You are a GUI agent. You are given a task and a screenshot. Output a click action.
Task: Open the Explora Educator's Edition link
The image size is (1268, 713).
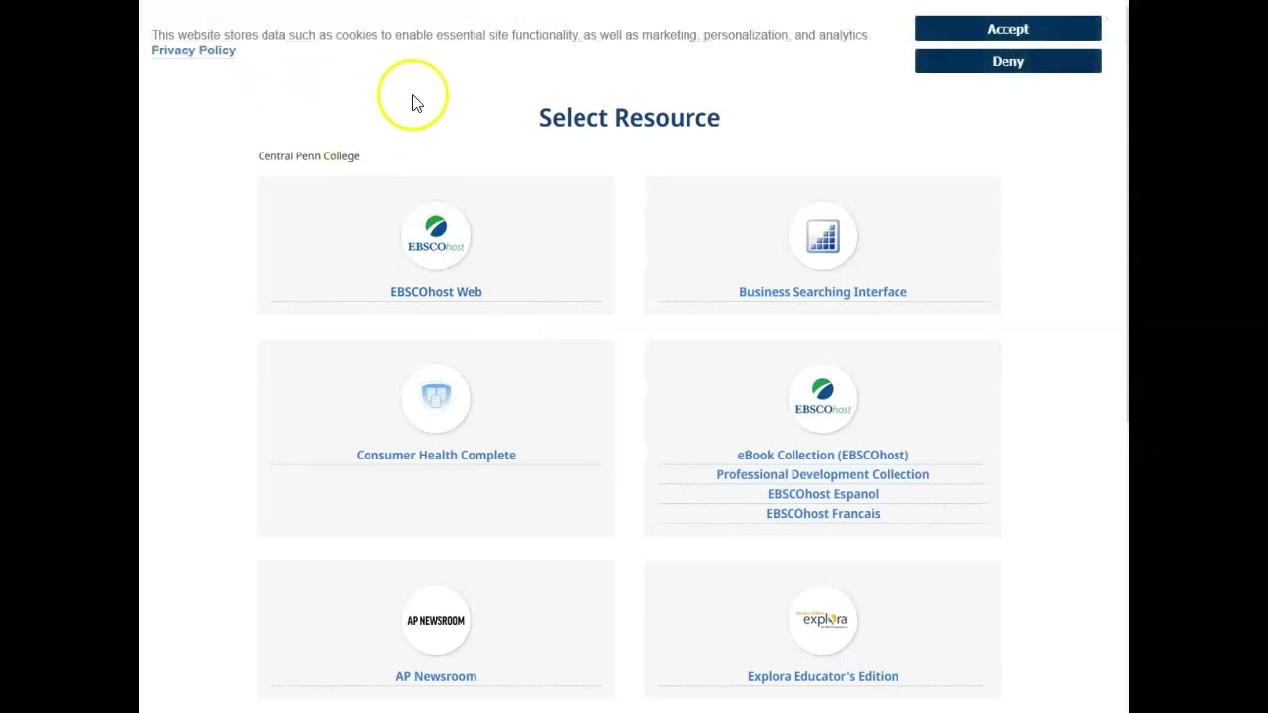[822, 677]
